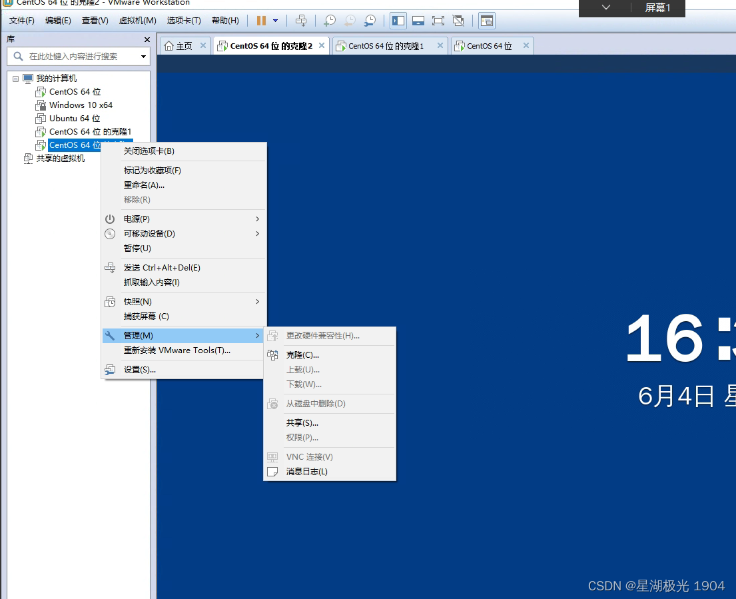Choose 标记为收藏项(F) in context menu
Image resolution: width=736 pixels, height=599 pixels.
click(x=183, y=171)
